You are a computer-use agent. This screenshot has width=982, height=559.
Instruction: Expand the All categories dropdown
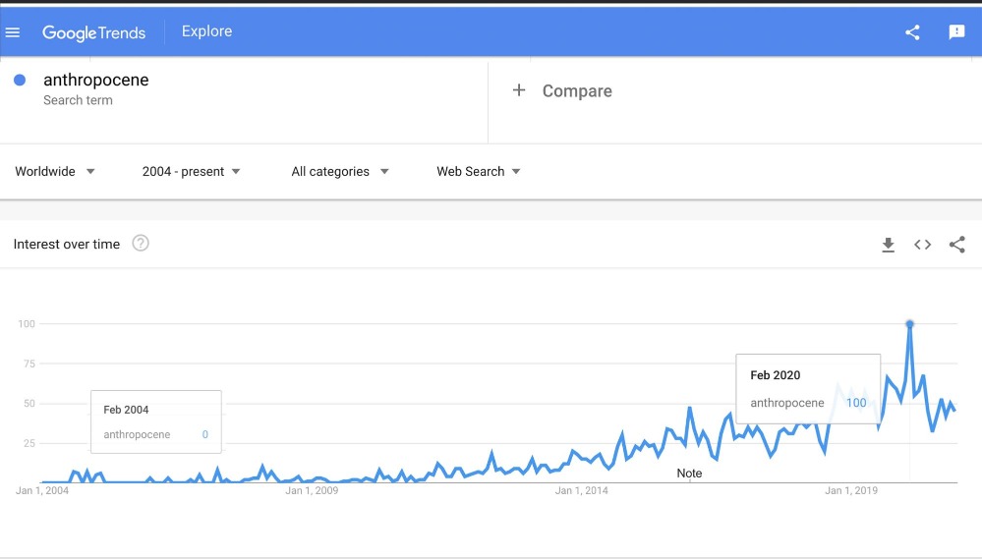340,171
